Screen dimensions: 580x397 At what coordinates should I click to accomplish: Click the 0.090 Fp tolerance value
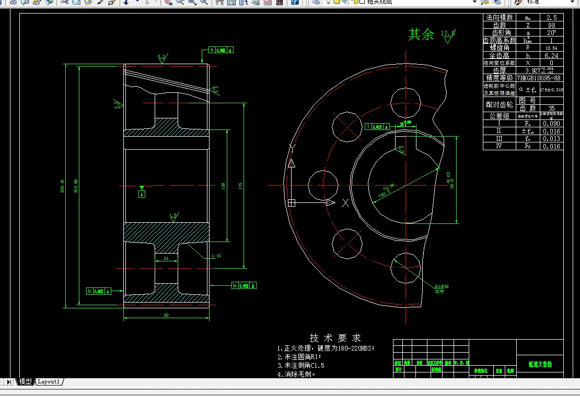(x=551, y=123)
